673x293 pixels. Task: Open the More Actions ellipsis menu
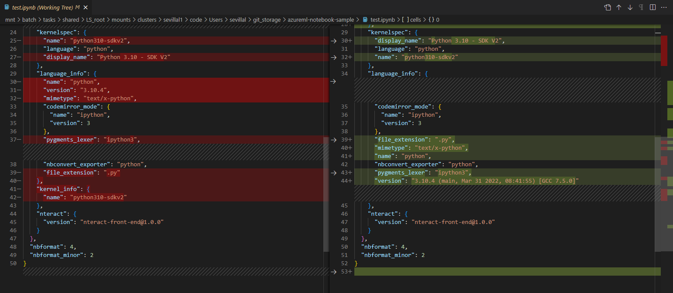pos(664,7)
